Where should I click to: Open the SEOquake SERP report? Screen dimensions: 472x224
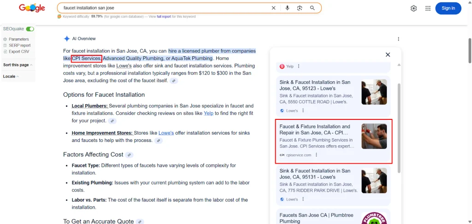click(19, 45)
